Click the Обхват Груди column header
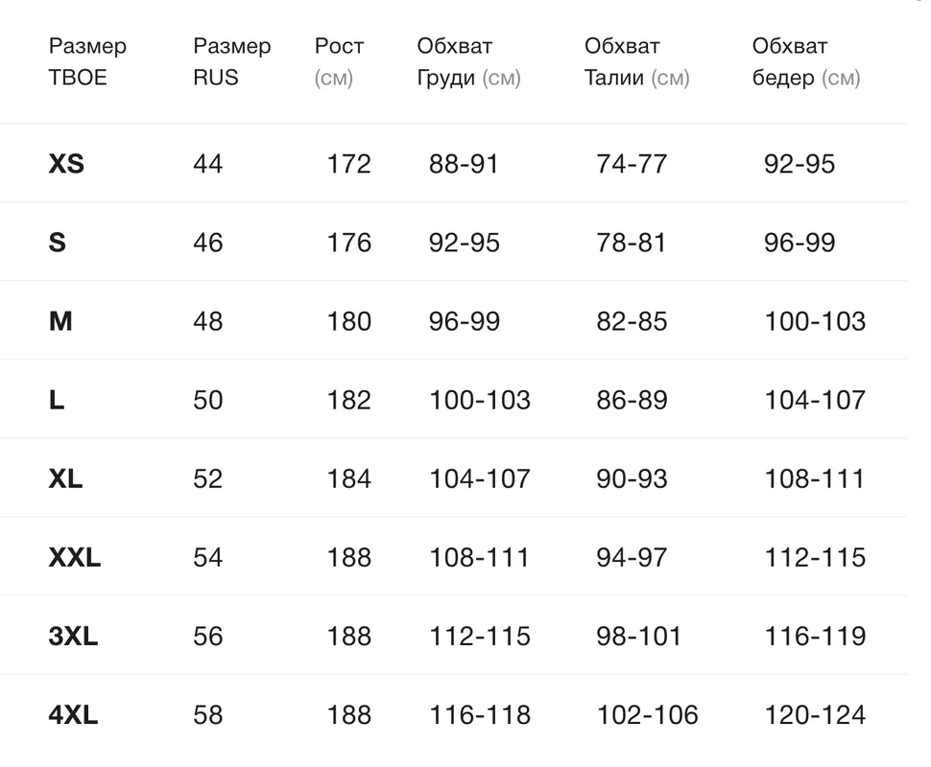Image resolution: width=931 pixels, height=767 pixels. click(x=468, y=61)
